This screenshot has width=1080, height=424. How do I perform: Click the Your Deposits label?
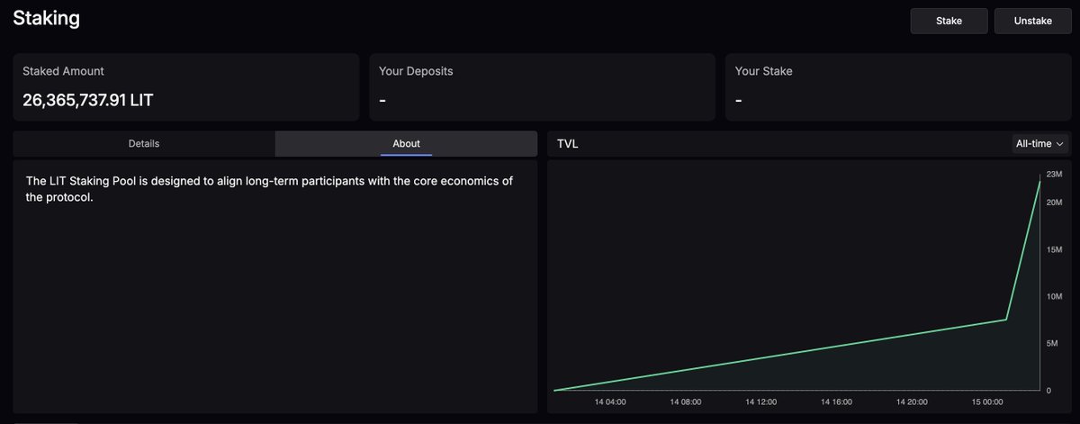pos(416,70)
